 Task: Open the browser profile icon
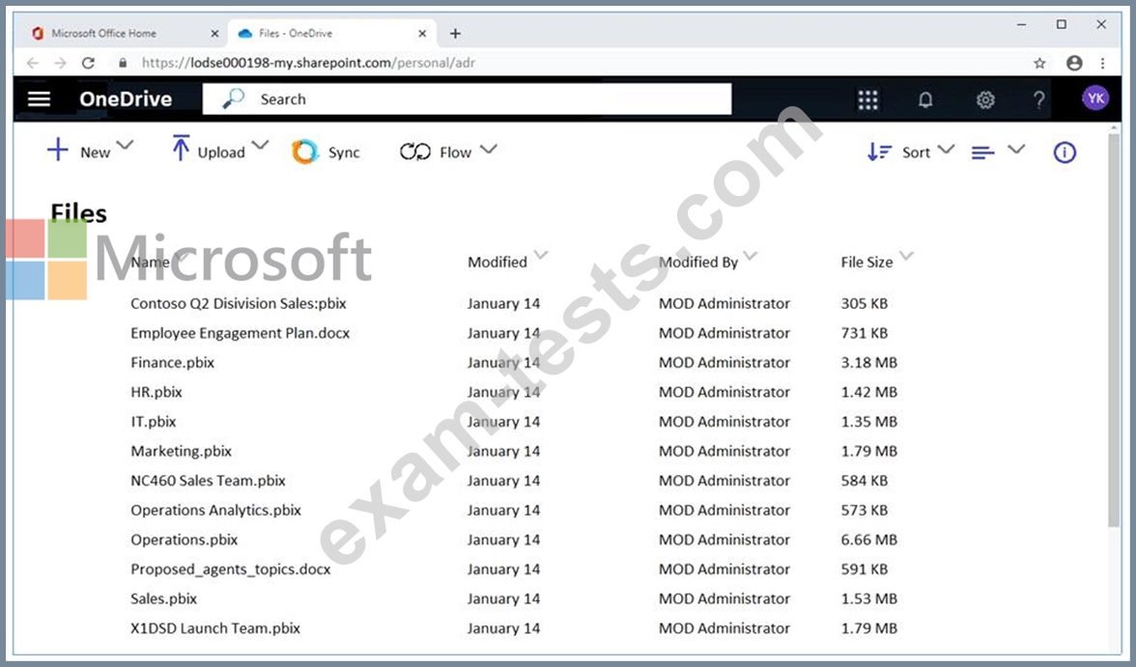[1074, 63]
